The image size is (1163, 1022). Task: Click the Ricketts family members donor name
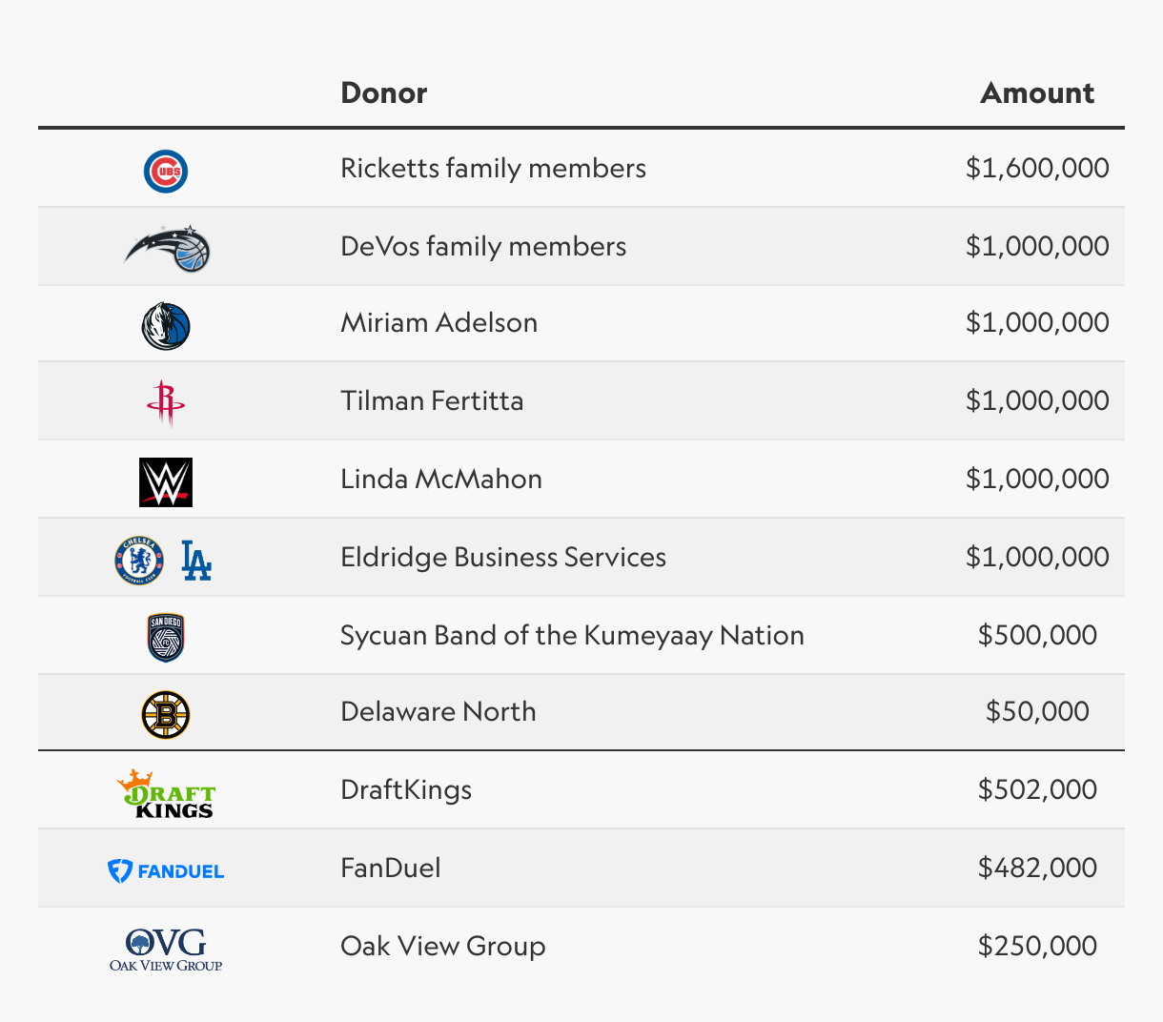point(493,169)
